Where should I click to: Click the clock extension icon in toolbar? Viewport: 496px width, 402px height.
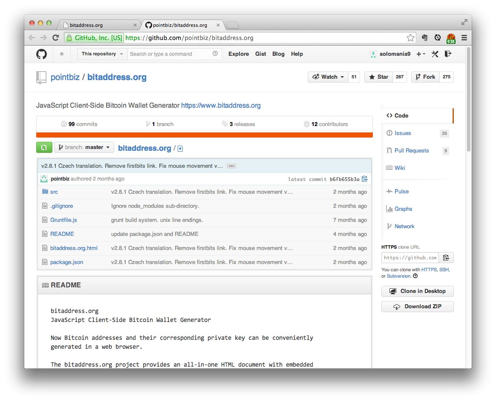tap(438, 37)
